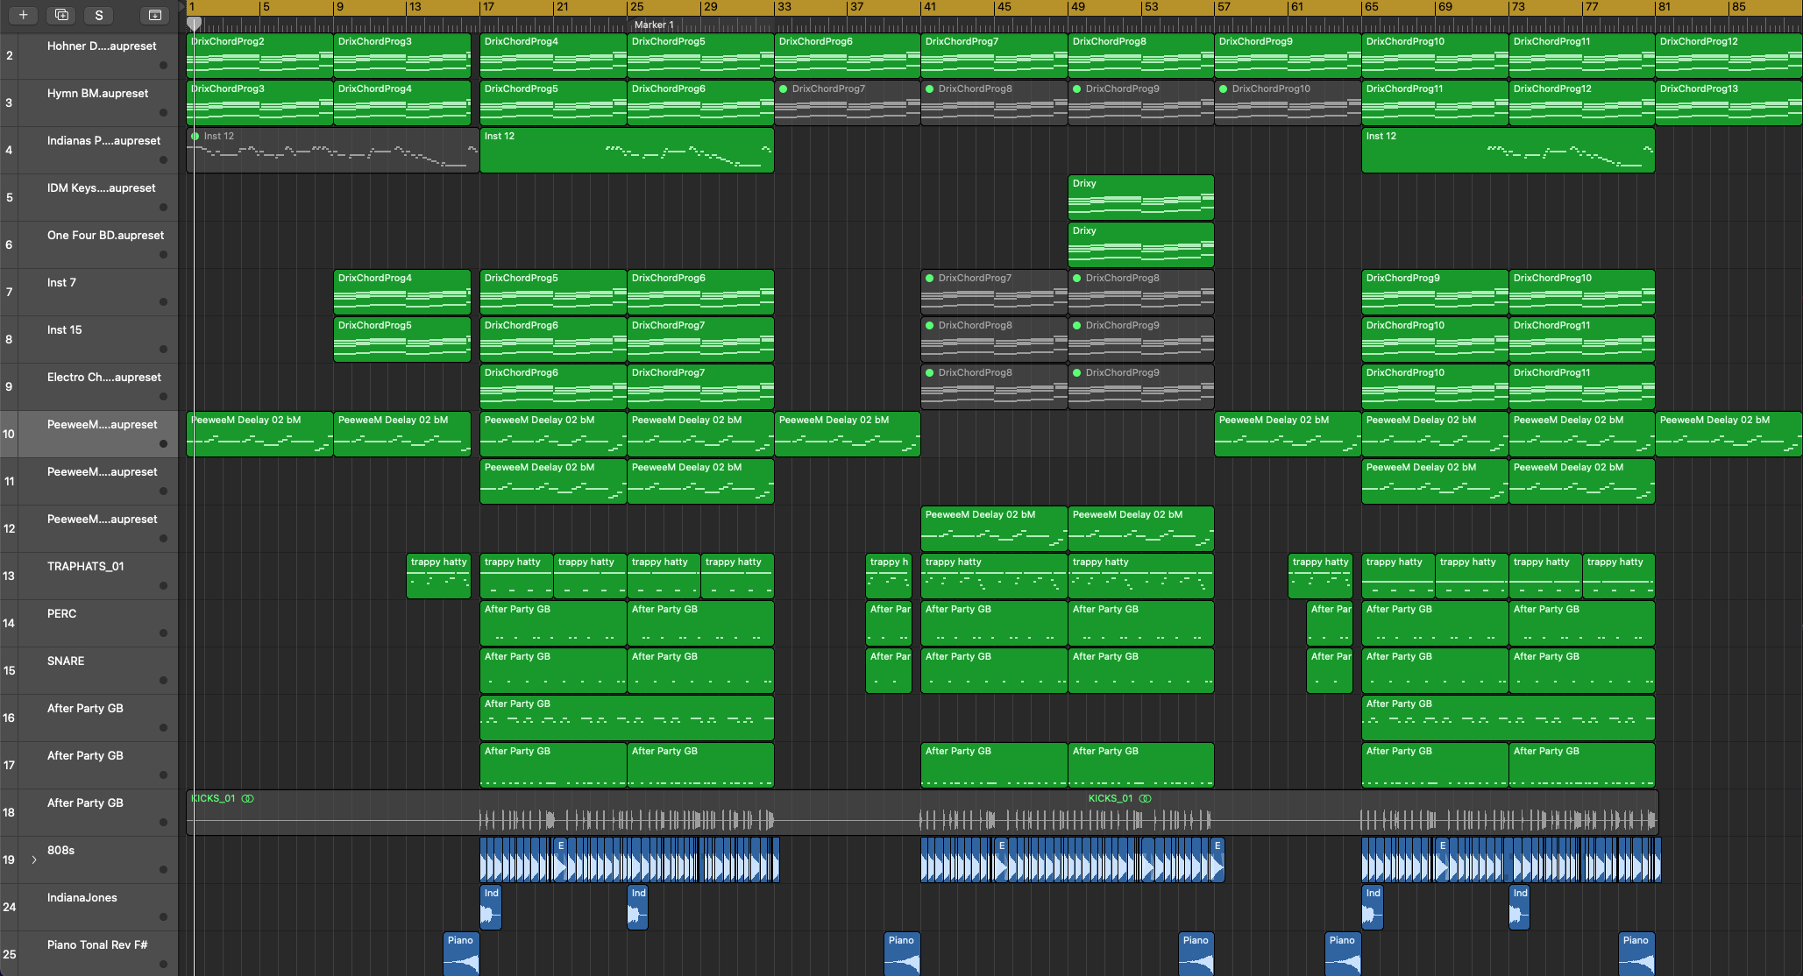
Task: Click the dot button on IDM Keys track
Action: click(x=163, y=208)
